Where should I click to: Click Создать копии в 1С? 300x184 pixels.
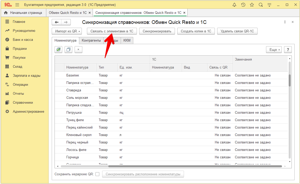[196, 31]
